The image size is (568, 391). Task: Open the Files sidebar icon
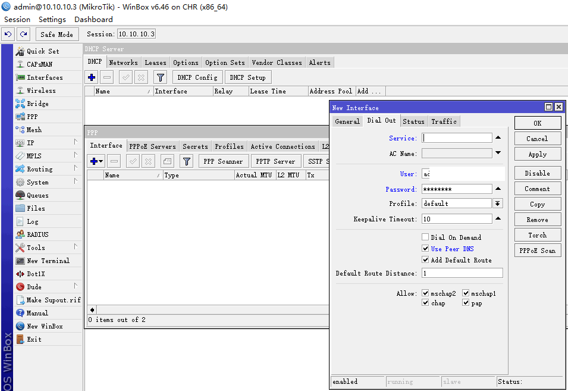tap(20, 208)
